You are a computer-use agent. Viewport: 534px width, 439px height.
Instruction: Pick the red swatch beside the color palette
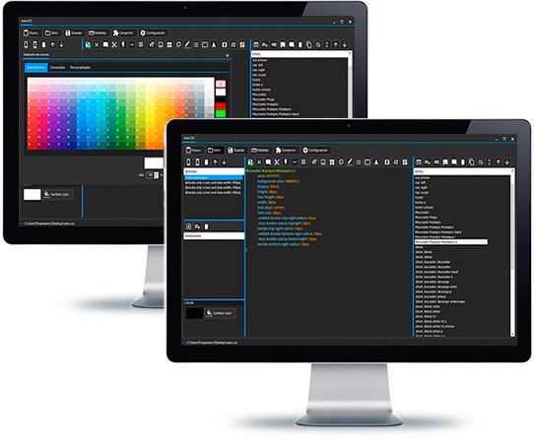[221, 106]
